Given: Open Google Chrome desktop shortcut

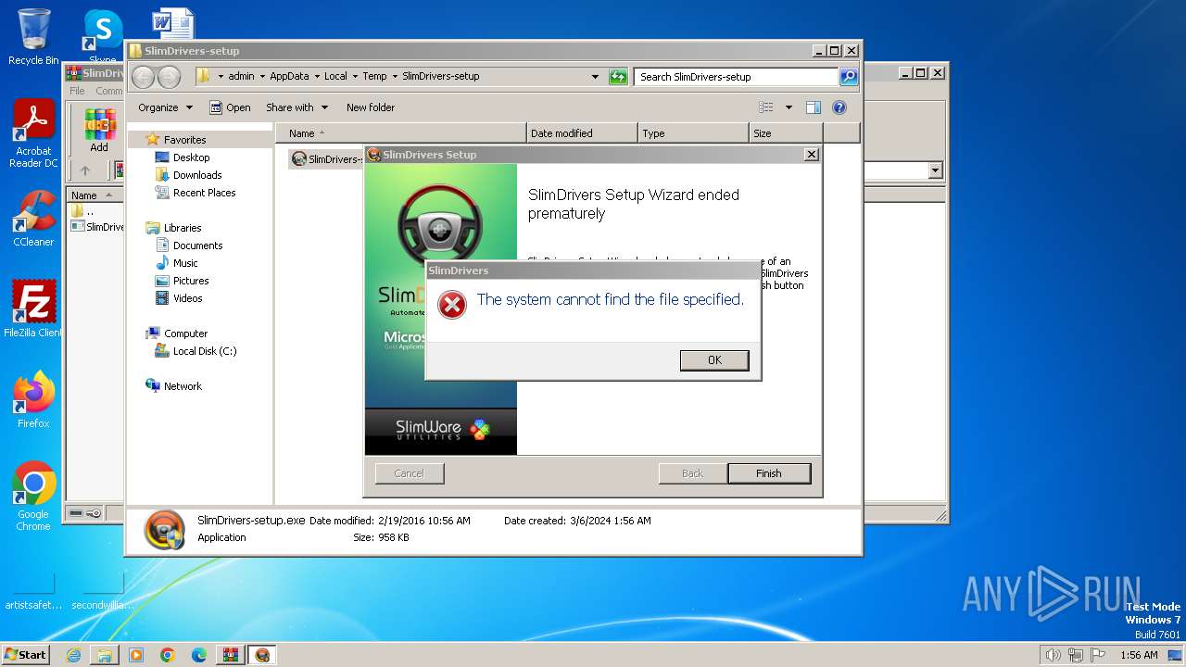Looking at the screenshot, I should 33,497.
